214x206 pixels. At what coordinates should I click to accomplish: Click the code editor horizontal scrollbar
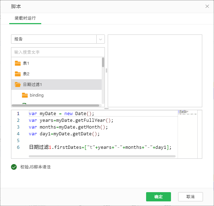100,156
